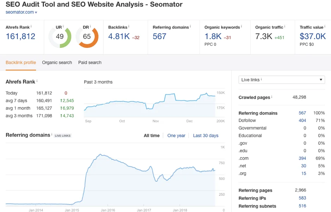
Task: Click the 404 Dofollow domains number
Action: (302, 120)
